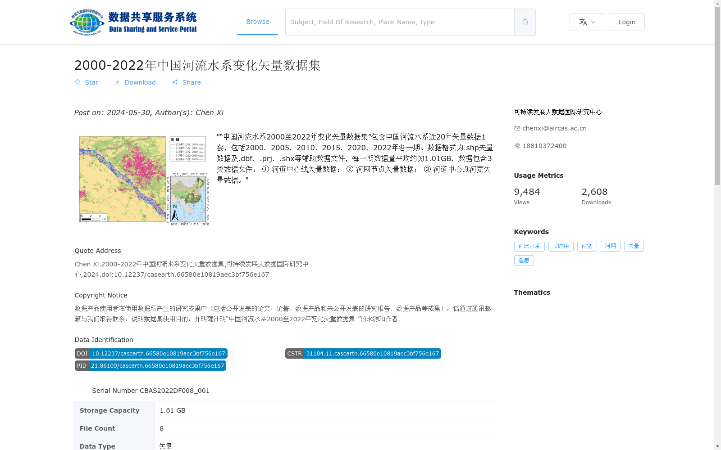721x450 pixels.
Task: Click the star outline icon
Action: coord(78,82)
